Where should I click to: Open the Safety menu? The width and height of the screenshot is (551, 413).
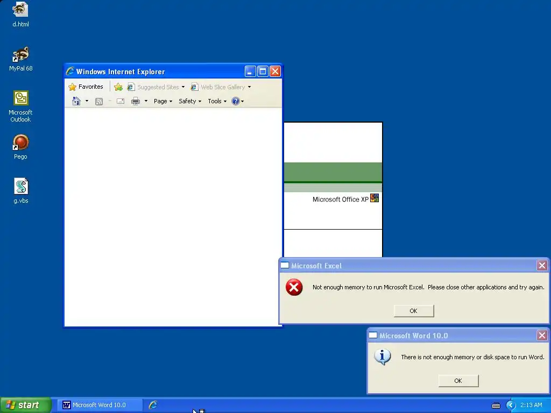(190, 101)
